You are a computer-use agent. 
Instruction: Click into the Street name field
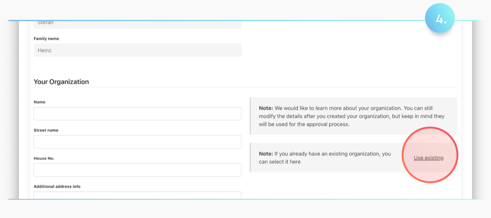[137, 142]
